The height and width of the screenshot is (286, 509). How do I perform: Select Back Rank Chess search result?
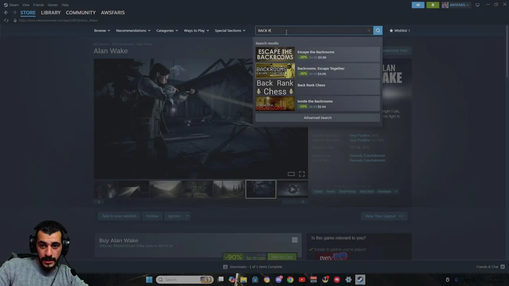point(317,87)
